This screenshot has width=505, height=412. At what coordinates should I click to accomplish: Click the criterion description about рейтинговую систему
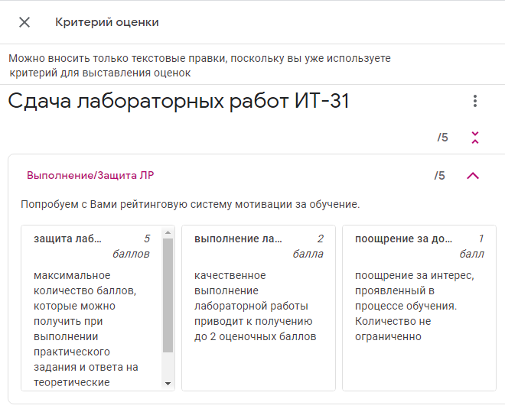tap(191, 205)
